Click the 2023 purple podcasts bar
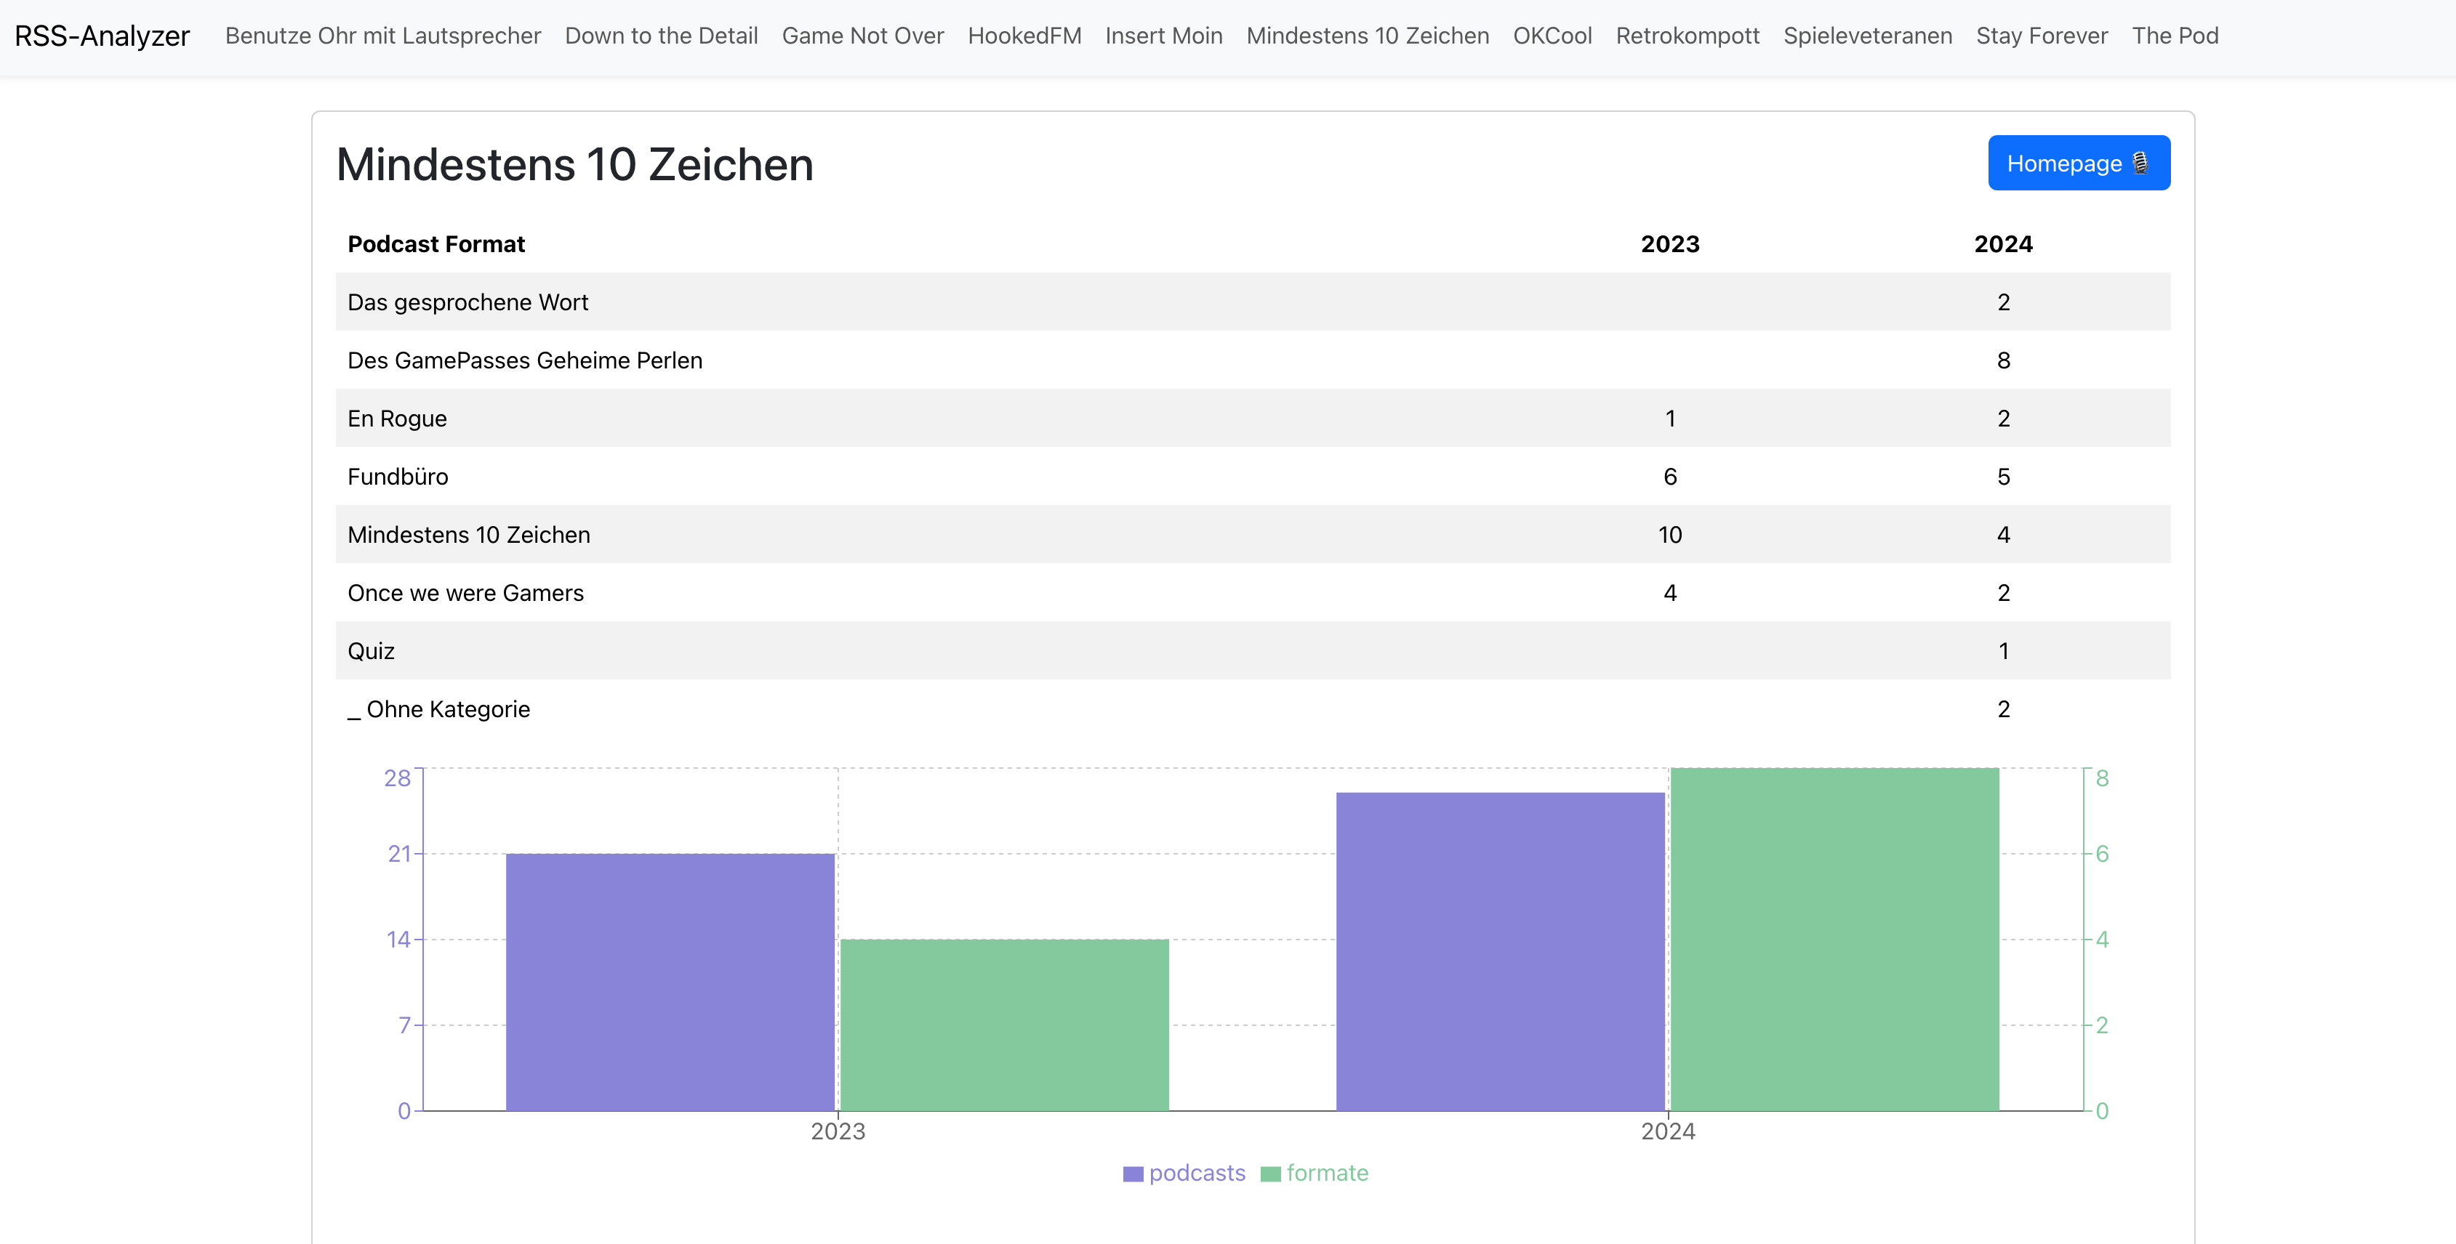 click(x=670, y=981)
